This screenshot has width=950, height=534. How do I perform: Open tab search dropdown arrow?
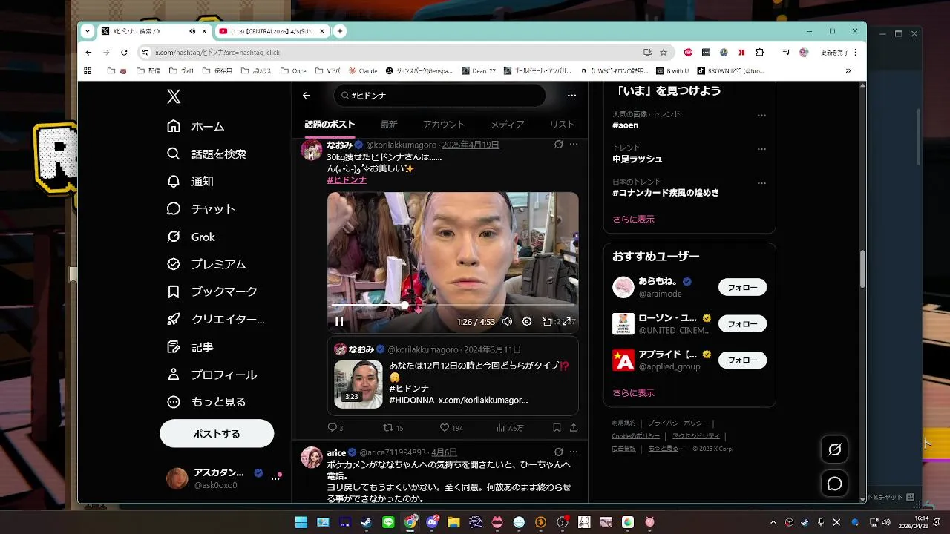coord(88,31)
